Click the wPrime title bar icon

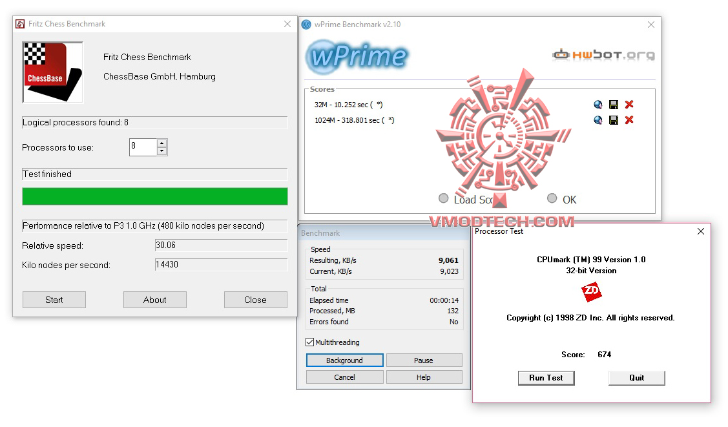(x=306, y=24)
